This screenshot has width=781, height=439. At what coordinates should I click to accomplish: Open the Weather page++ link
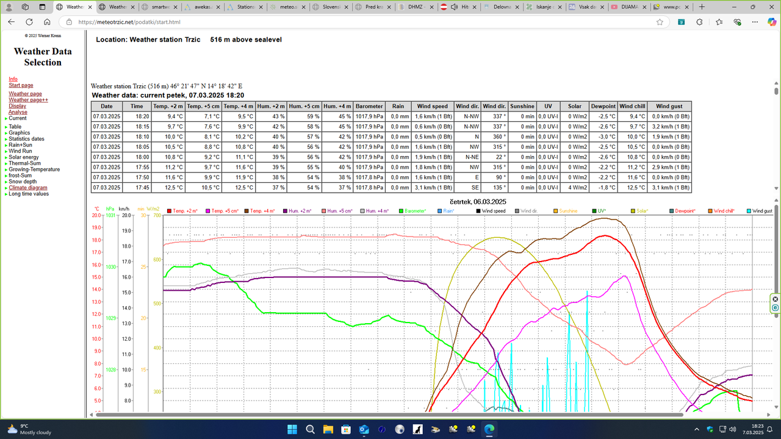[28, 100]
